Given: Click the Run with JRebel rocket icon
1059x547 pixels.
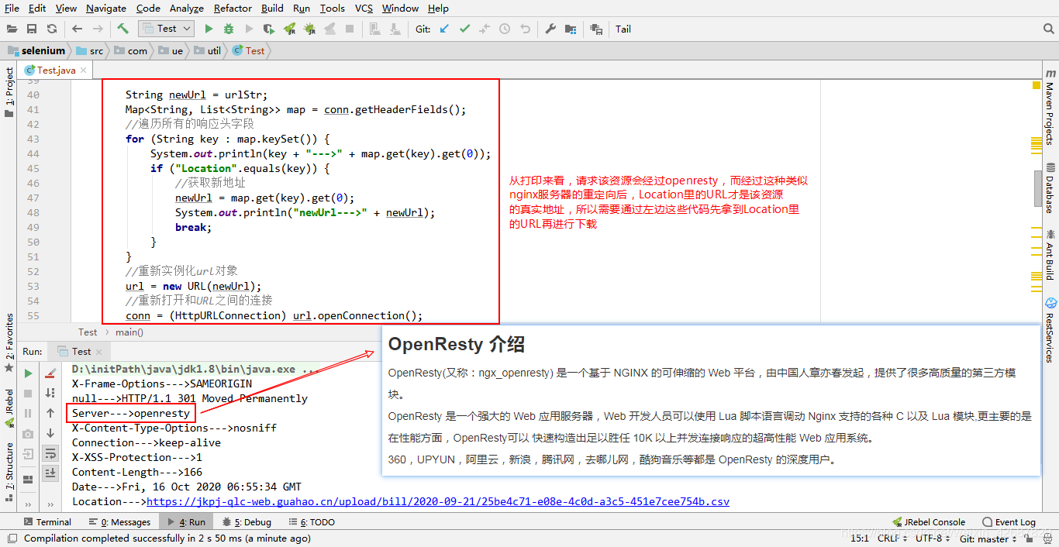Looking at the screenshot, I should click(x=289, y=29).
